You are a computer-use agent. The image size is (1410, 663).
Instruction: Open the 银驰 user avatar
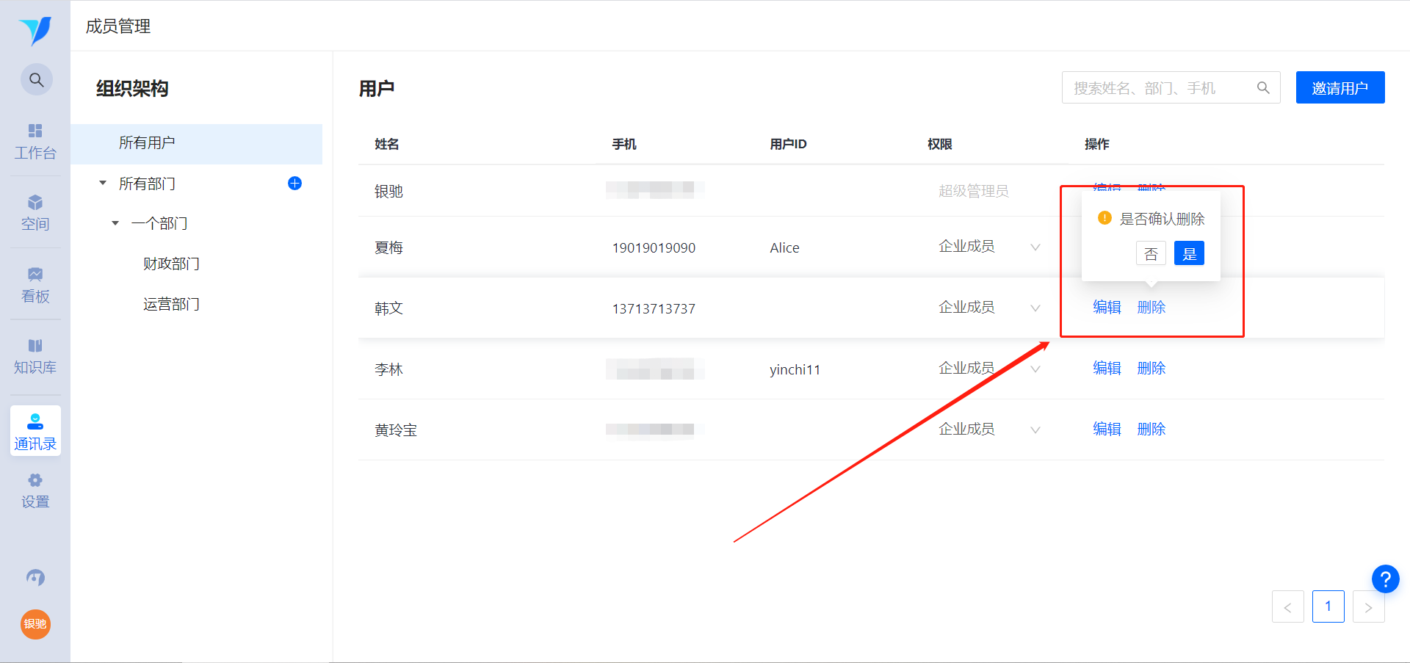pos(35,624)
